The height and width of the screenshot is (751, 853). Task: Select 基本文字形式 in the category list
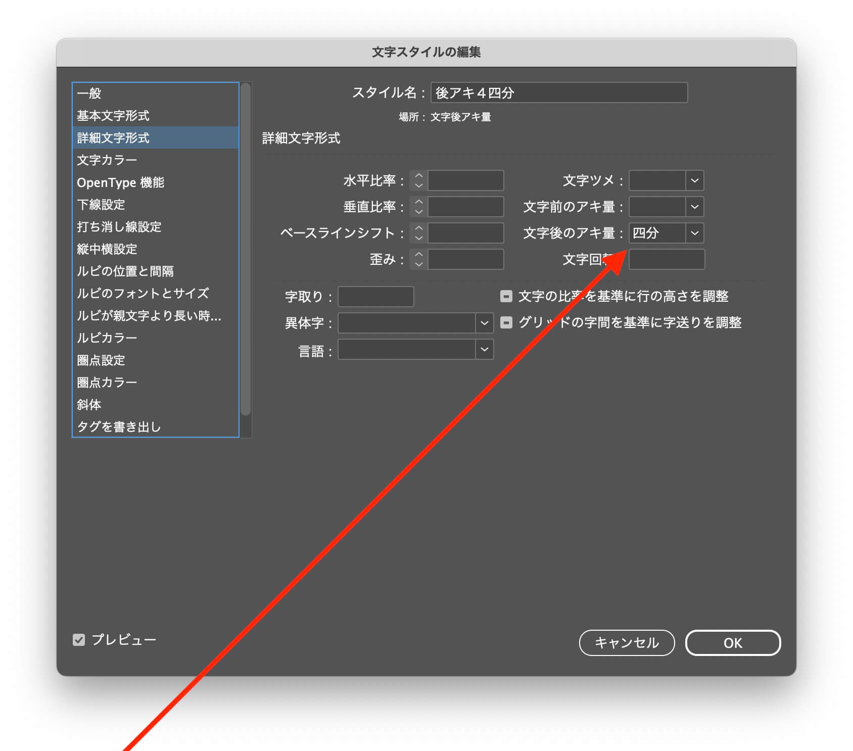click(113, 116)
